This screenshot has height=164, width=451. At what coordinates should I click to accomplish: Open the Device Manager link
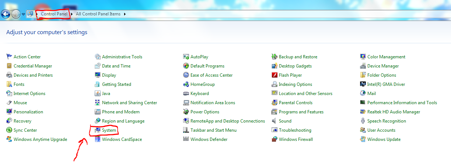tap(383, 66)
